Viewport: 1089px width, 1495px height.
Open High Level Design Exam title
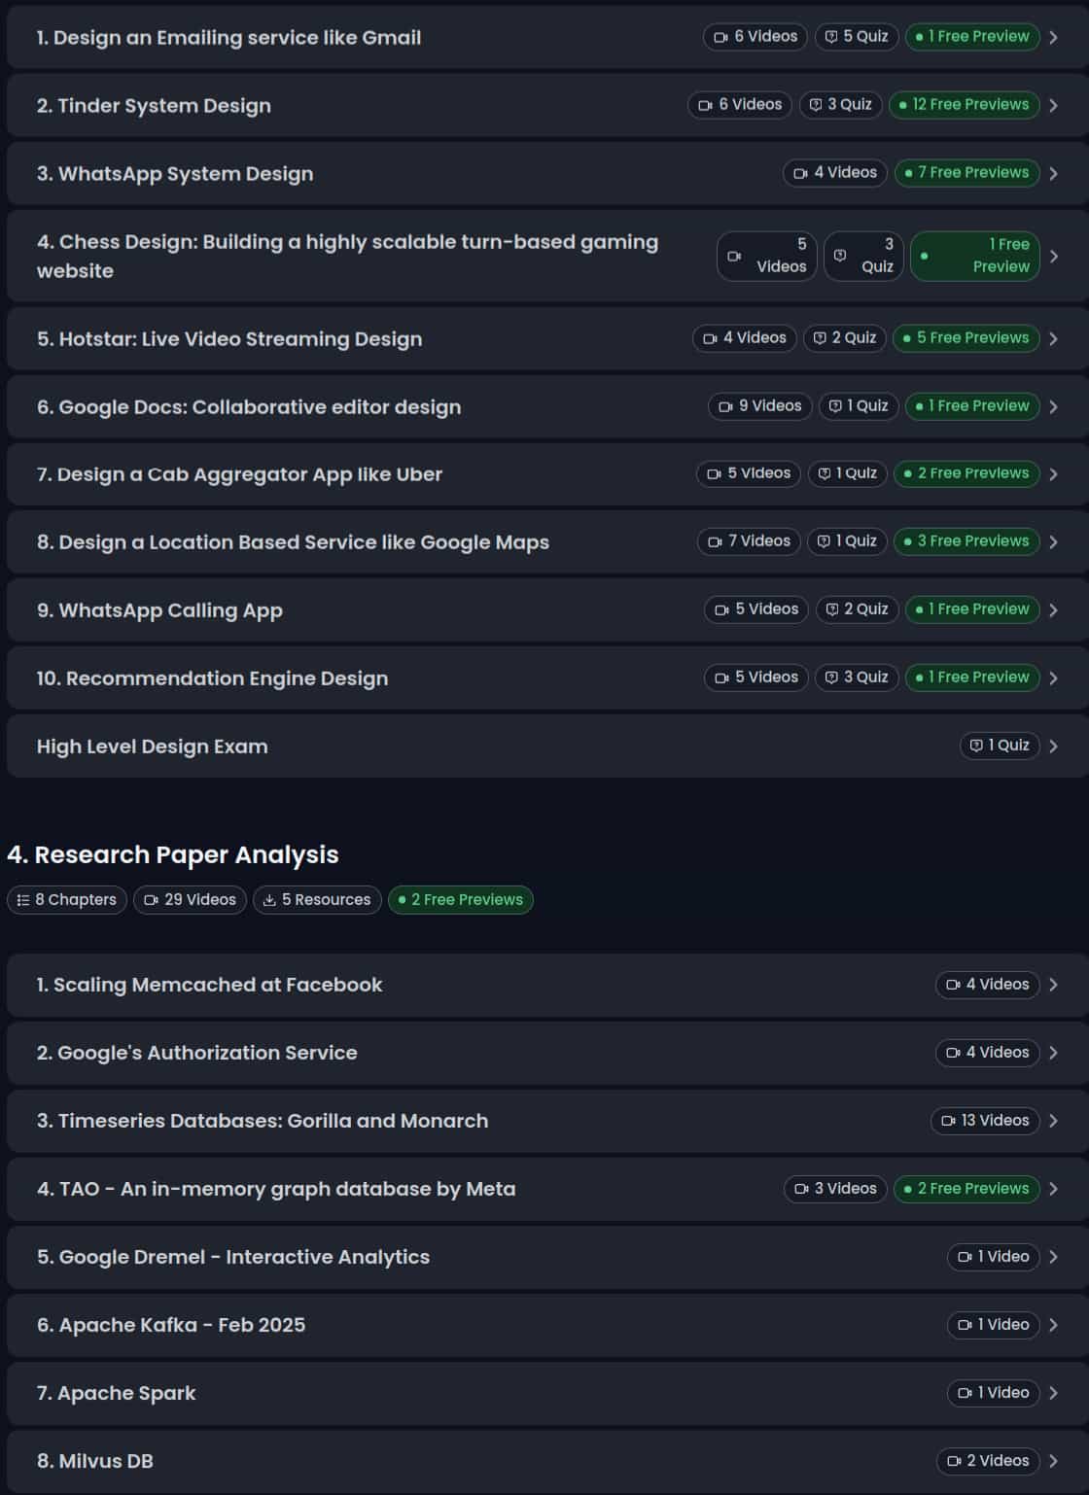pyautogui.click(x=153, y=747)
